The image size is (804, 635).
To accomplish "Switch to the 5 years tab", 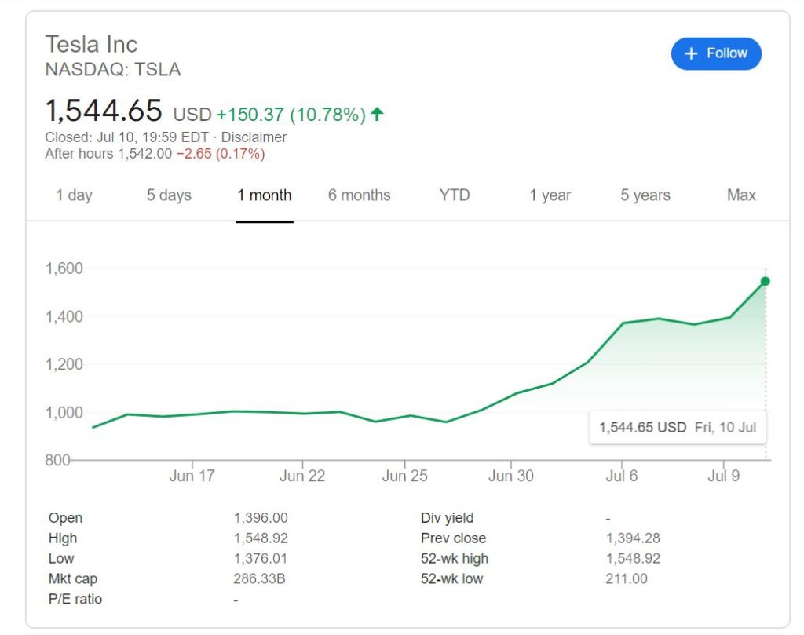I will point(645,195).
